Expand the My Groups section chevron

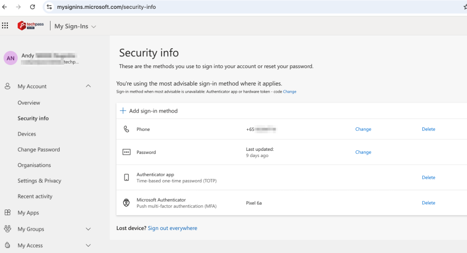click(88, 229)
